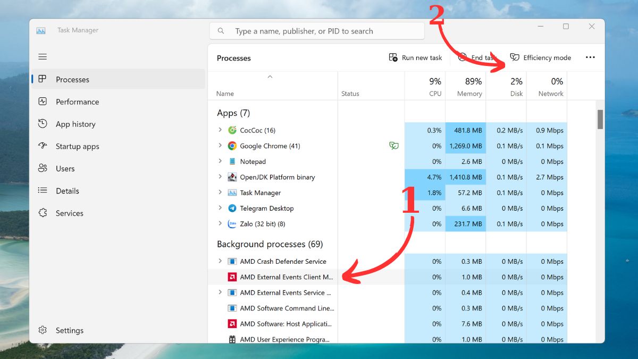
Task: Click the CocCoc browser icon
Action: click(x=232, y=130)
